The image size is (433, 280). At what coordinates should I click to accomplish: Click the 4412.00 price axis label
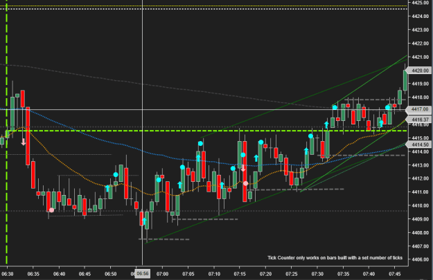coord(421,178)
